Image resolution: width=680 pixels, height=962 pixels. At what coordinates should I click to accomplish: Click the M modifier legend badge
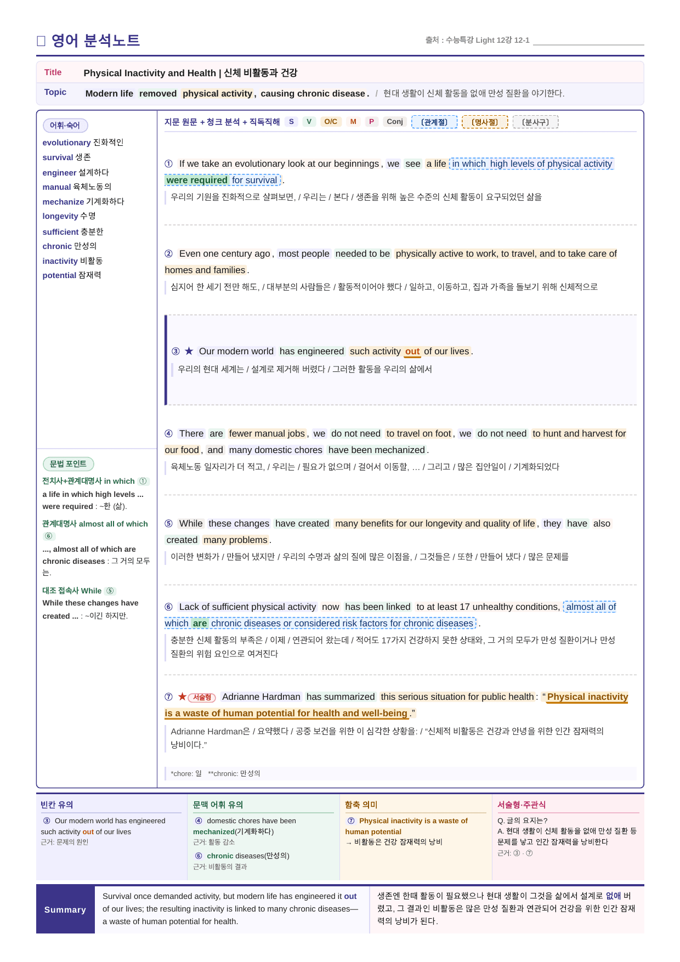tap(353, 122)
